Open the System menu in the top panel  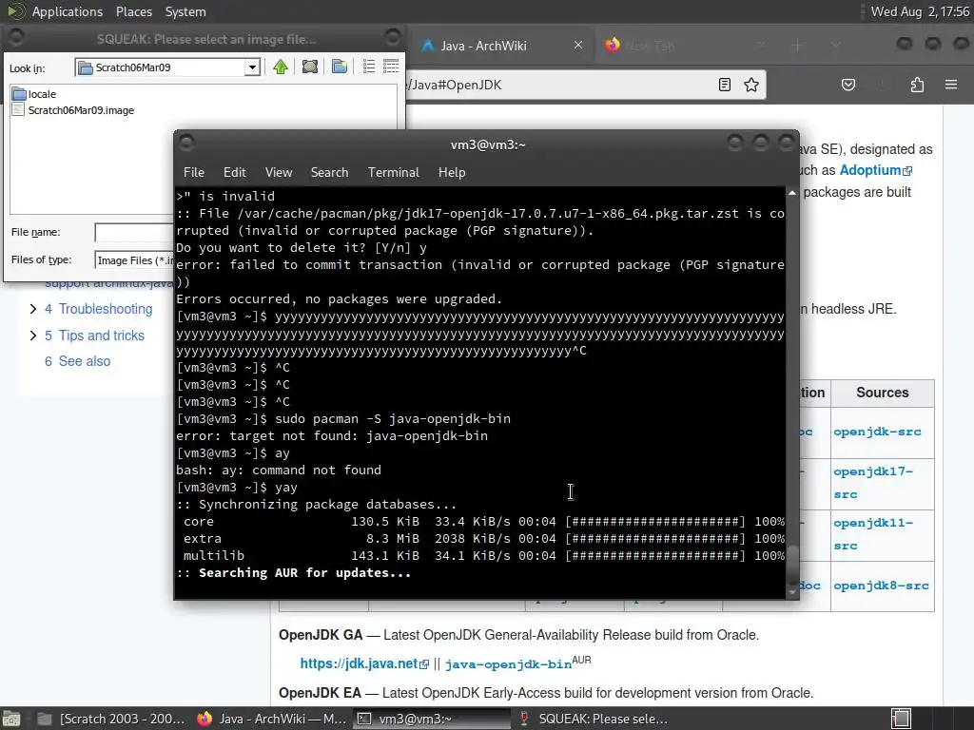click(x=185, y=11)
